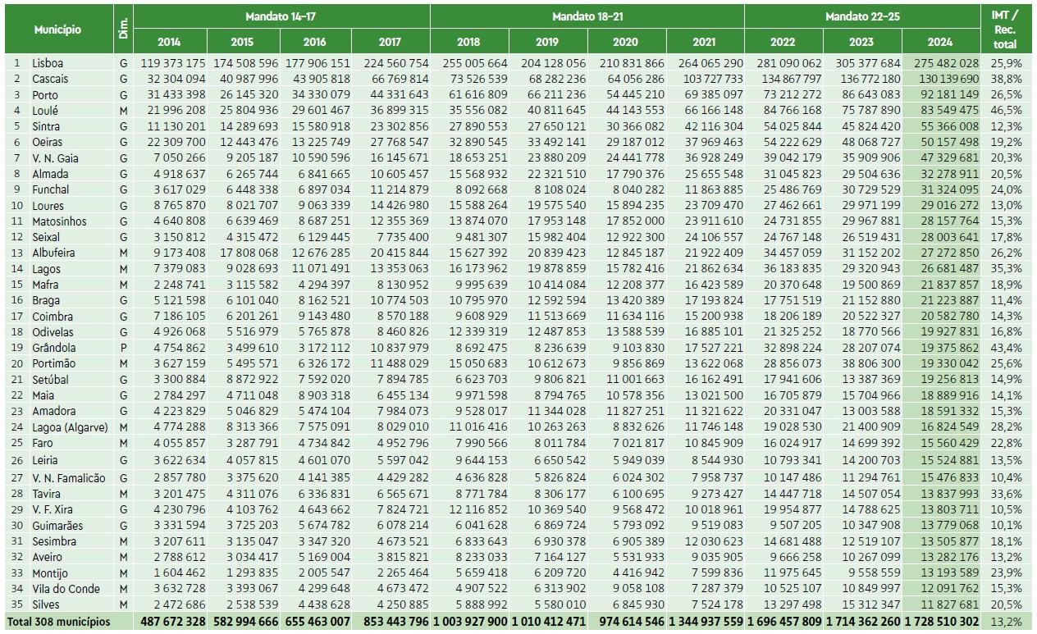Select the Porto municipality name

[x=45, y=95]
